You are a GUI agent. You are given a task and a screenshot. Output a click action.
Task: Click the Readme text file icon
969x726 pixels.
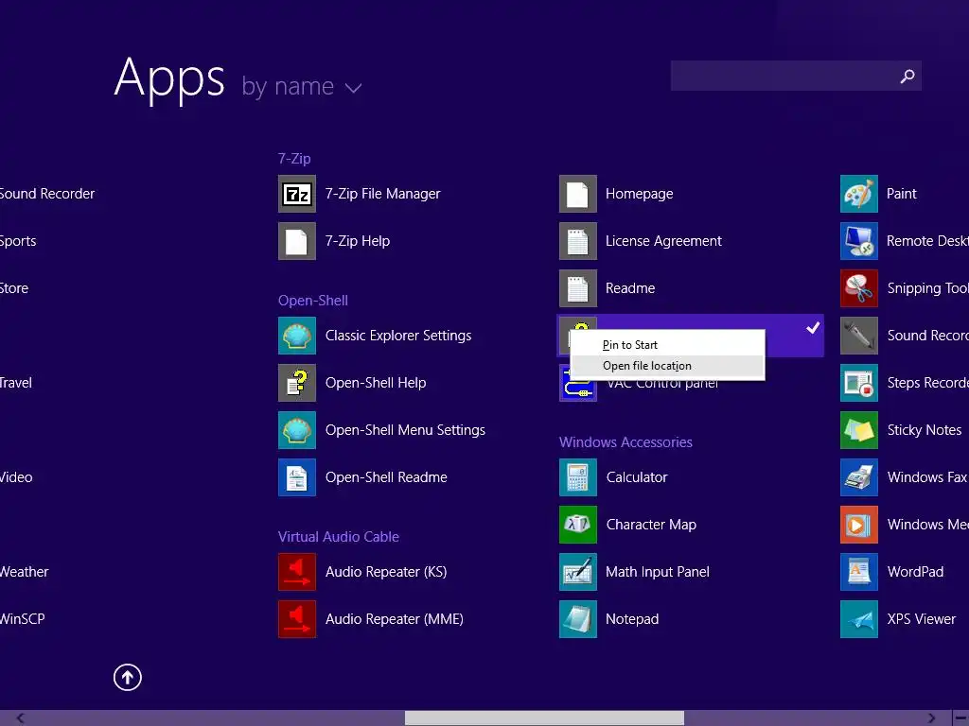click(578, 288)
